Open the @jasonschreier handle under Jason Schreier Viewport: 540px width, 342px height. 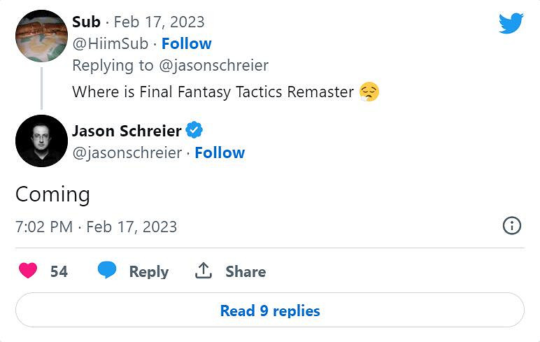[127, 152]
